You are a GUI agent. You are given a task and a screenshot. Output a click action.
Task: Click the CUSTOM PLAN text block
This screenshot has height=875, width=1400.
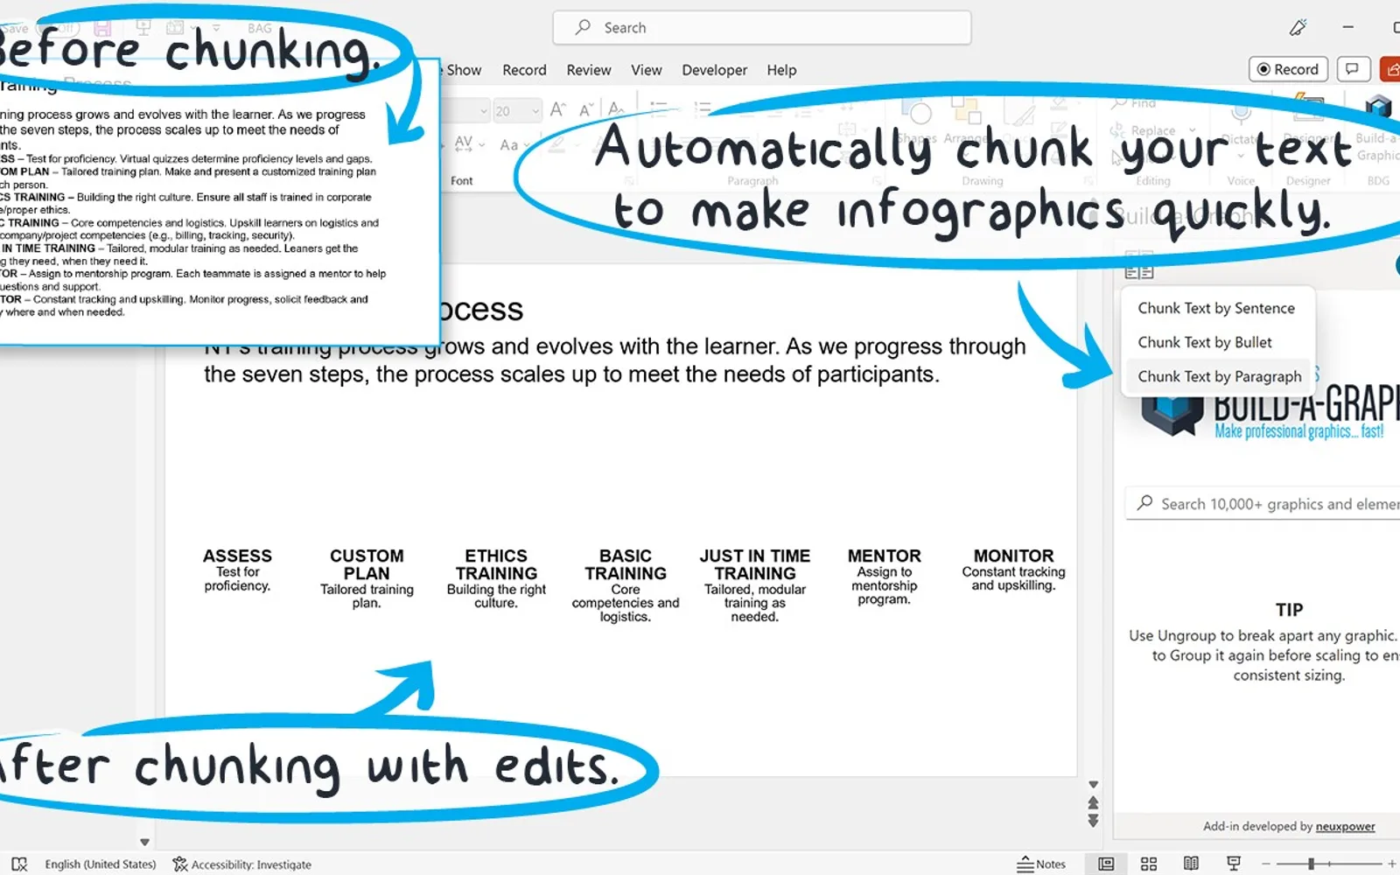click(x=367, y=578)
